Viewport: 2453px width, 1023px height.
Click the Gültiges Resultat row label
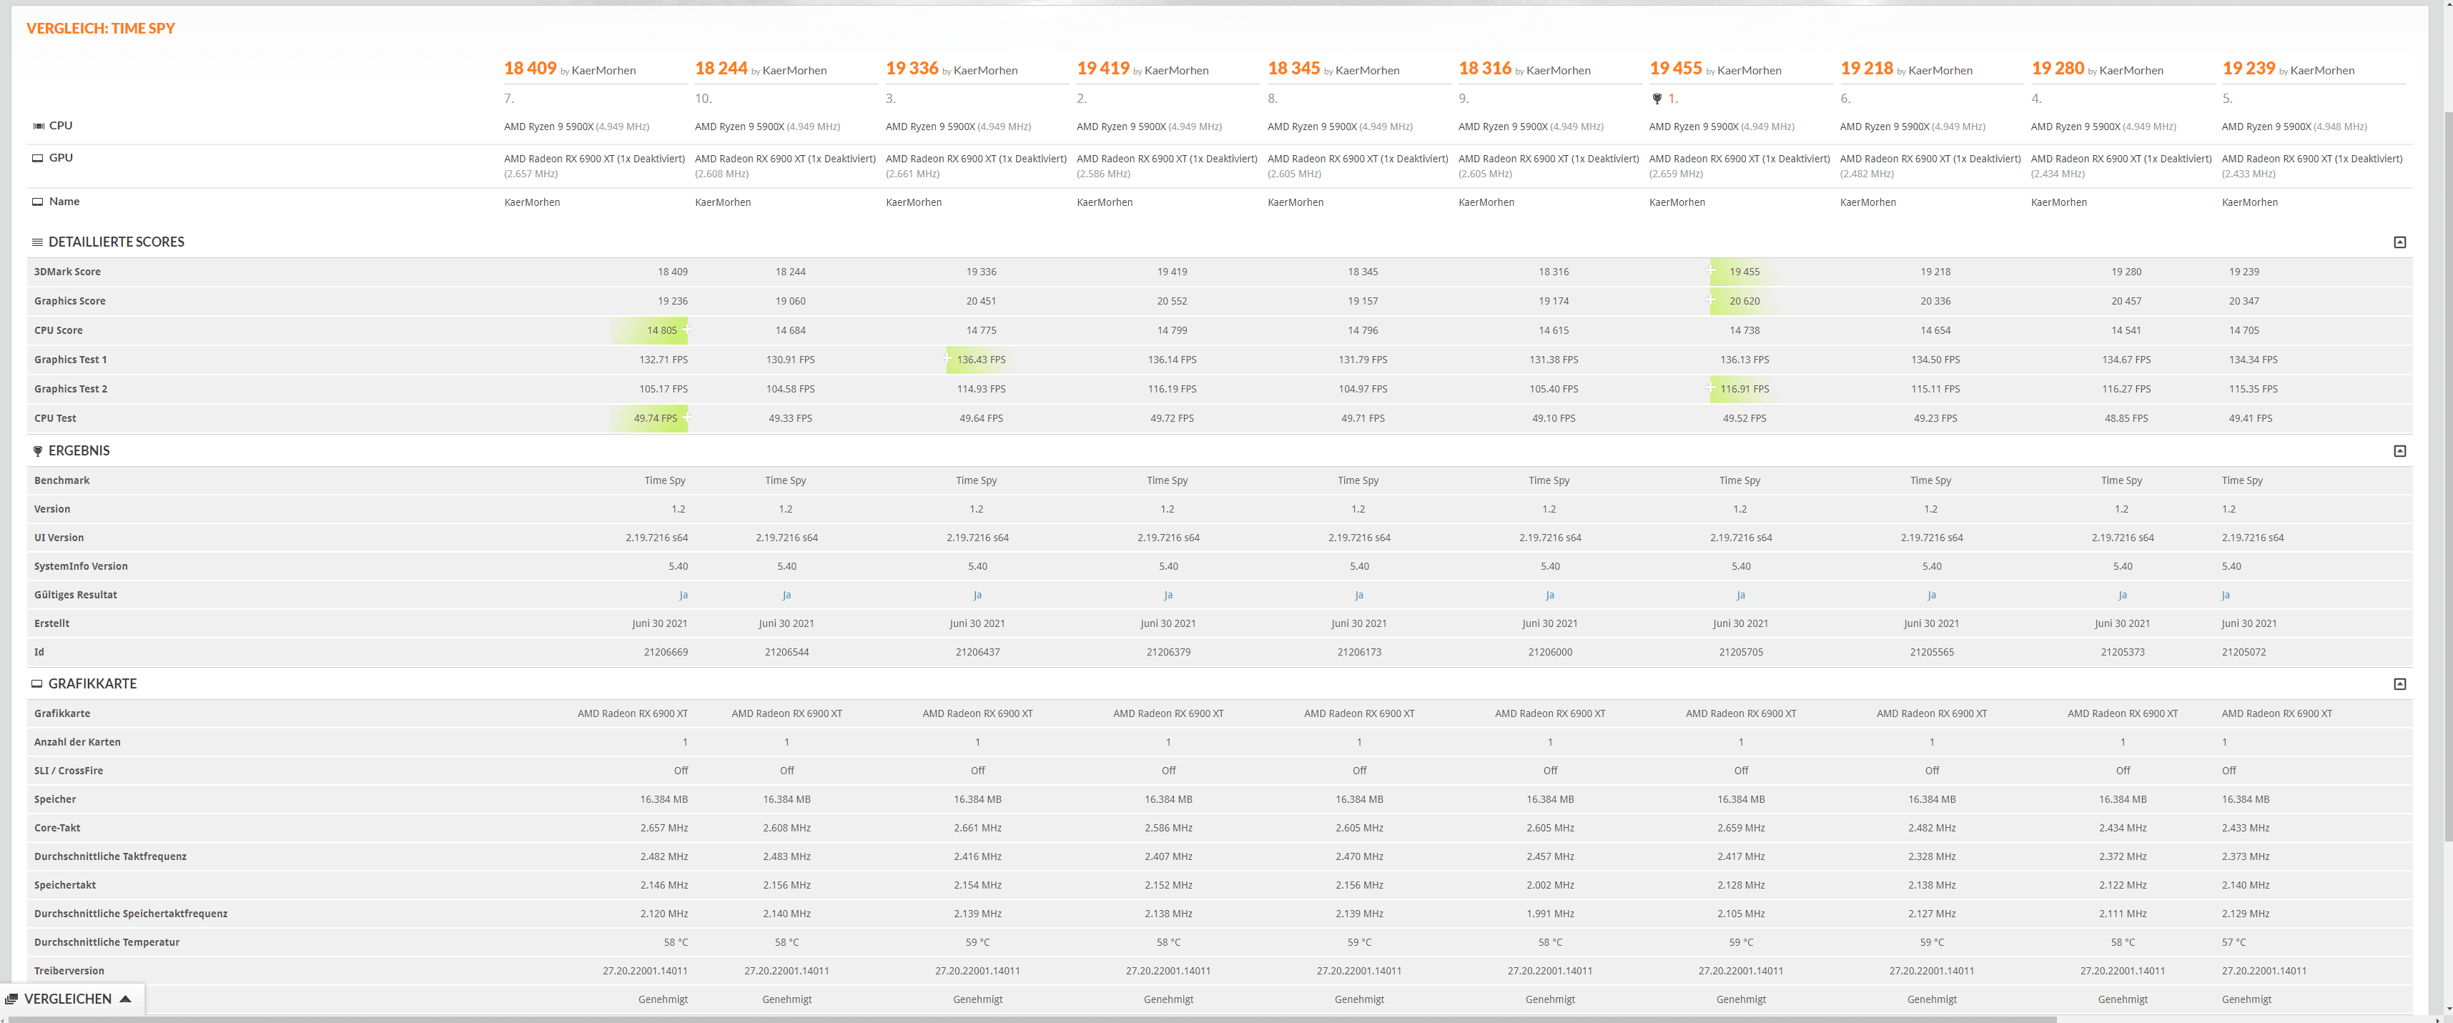click(75, 595)
